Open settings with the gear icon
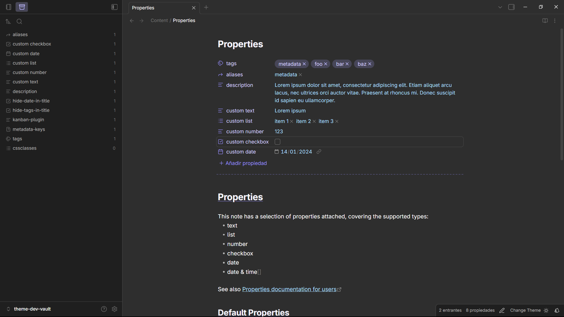564x317 pixels. coord(115,309)
